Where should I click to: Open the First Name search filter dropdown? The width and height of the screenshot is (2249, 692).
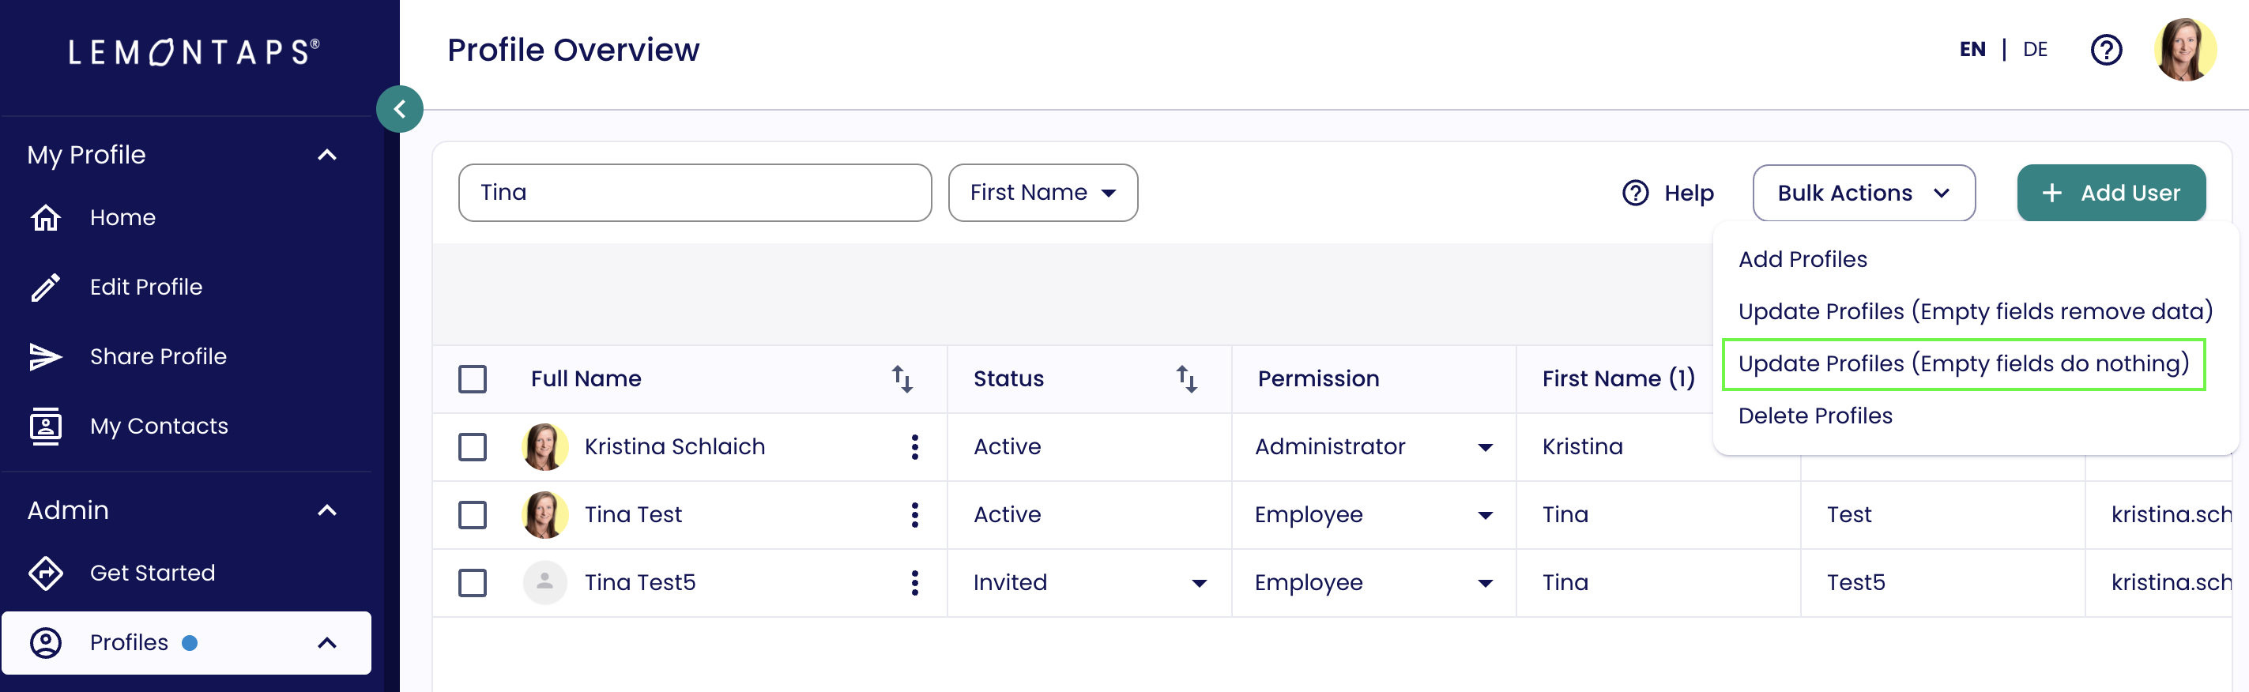(1042, 193)
